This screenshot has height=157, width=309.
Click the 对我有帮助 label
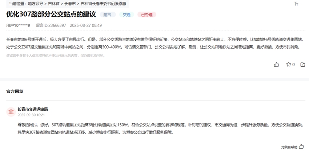[289, 147]
